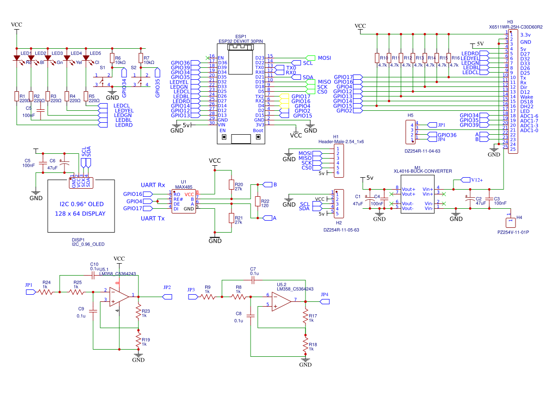Click the 'MAX485' part name label
Image resolution: width=558 pixels, height=395 pixels.
point(184,187)
